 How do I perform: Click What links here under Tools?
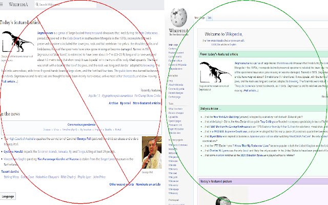tap(175, 109)
